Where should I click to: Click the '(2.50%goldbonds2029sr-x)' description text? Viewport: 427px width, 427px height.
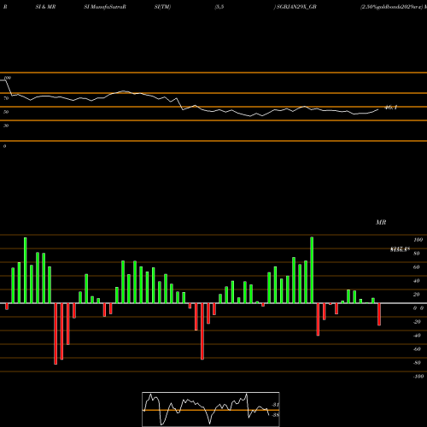[x=391, y=7]
